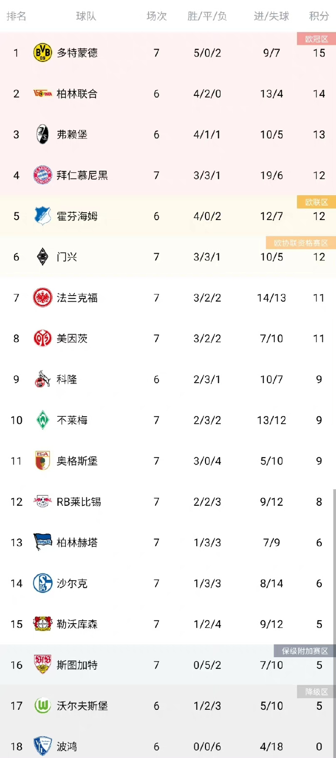
Task: Tap the Union Berlin club logo
Action: click(x=42, y=93)
